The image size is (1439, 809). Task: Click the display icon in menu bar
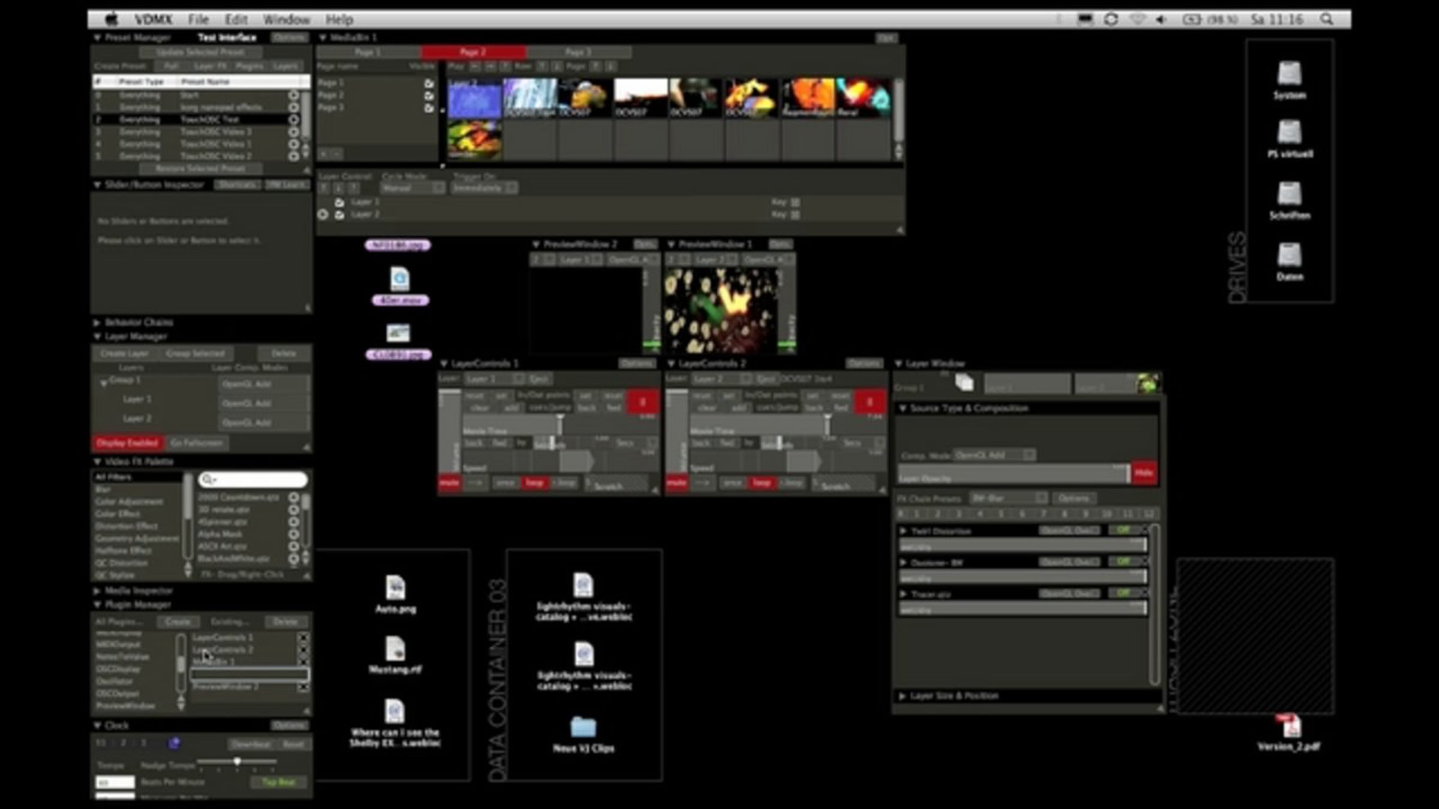(1085, 19)
